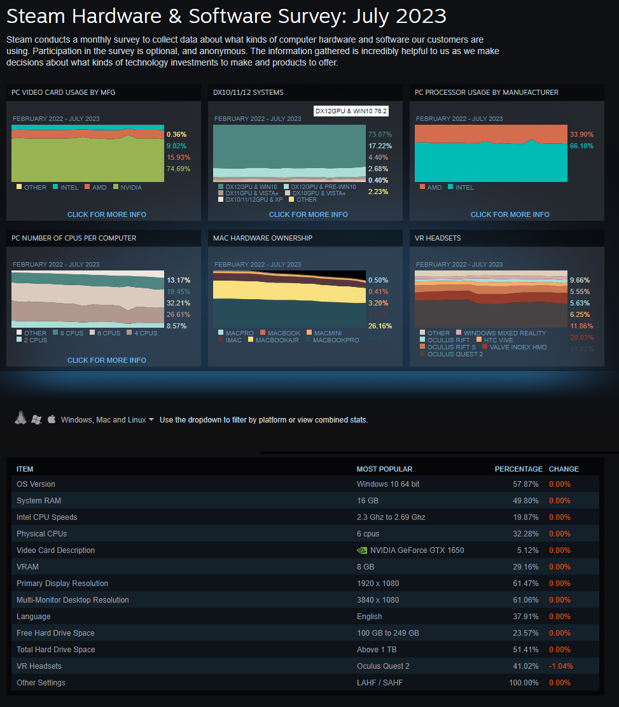Expand the VR Headsets table row

[305, 666]
